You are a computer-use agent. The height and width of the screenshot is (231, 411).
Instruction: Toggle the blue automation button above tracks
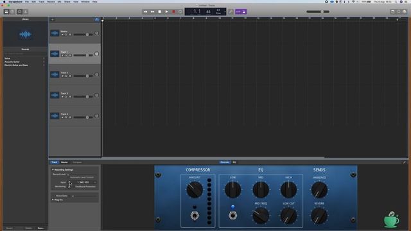coord(97,19)
